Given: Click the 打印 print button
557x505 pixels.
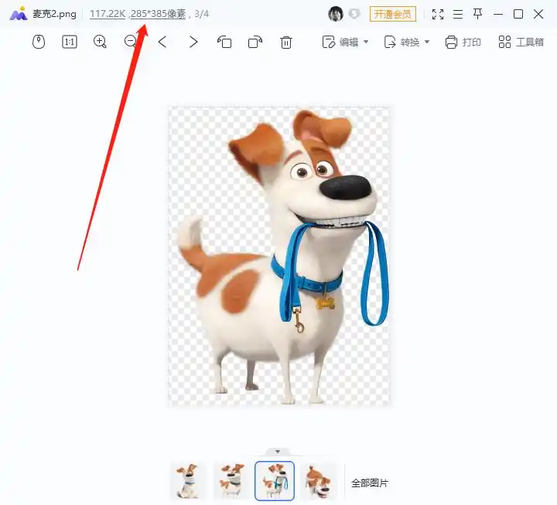Looking at the screenshot, I should 463,42.
